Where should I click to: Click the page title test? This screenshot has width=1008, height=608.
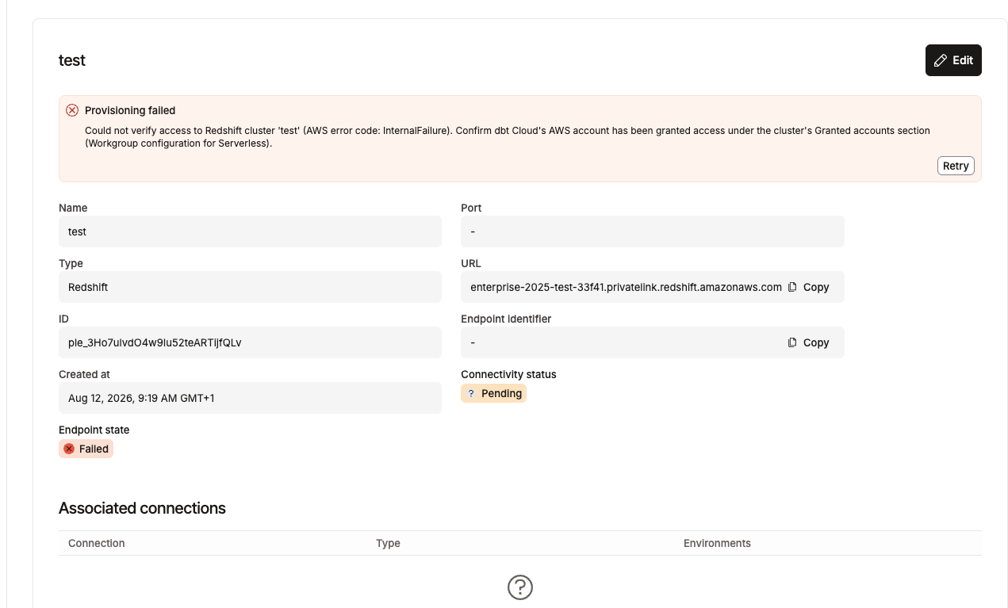72,60
